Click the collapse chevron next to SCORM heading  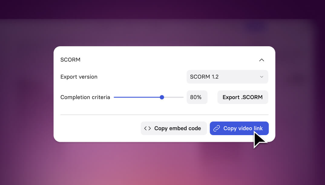coord(262,60)
